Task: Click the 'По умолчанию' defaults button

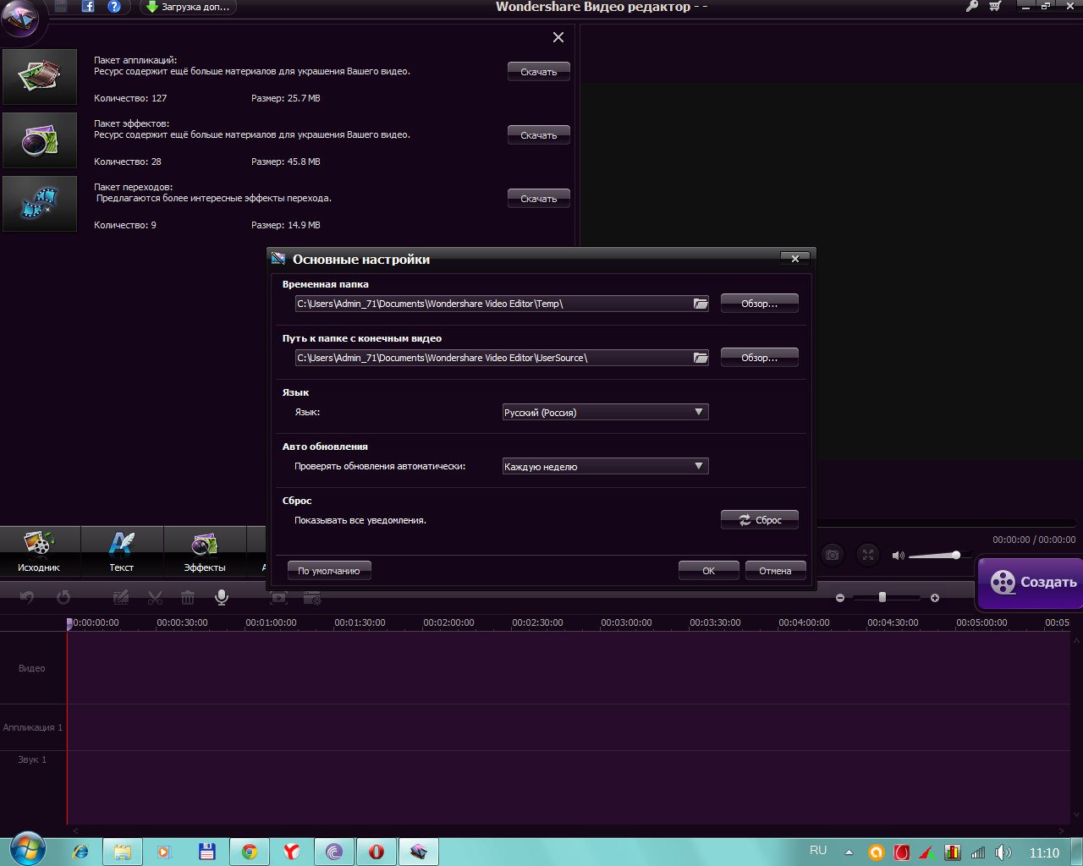Action: pyautogui.click(x=329, y=571)
